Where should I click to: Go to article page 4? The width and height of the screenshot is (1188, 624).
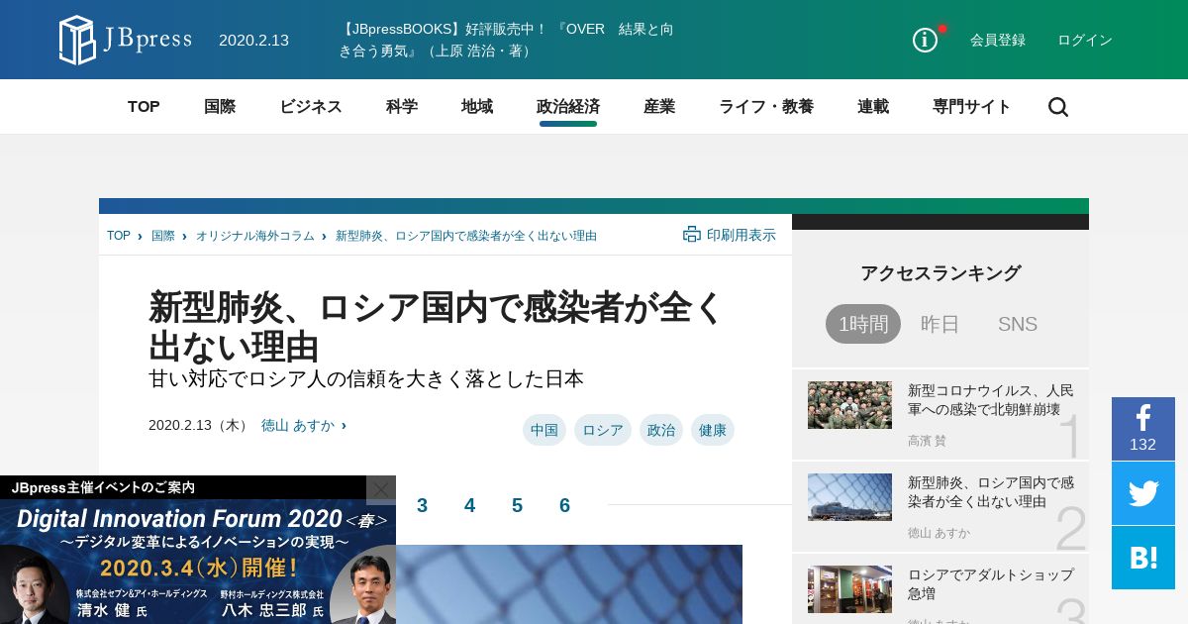469,505
